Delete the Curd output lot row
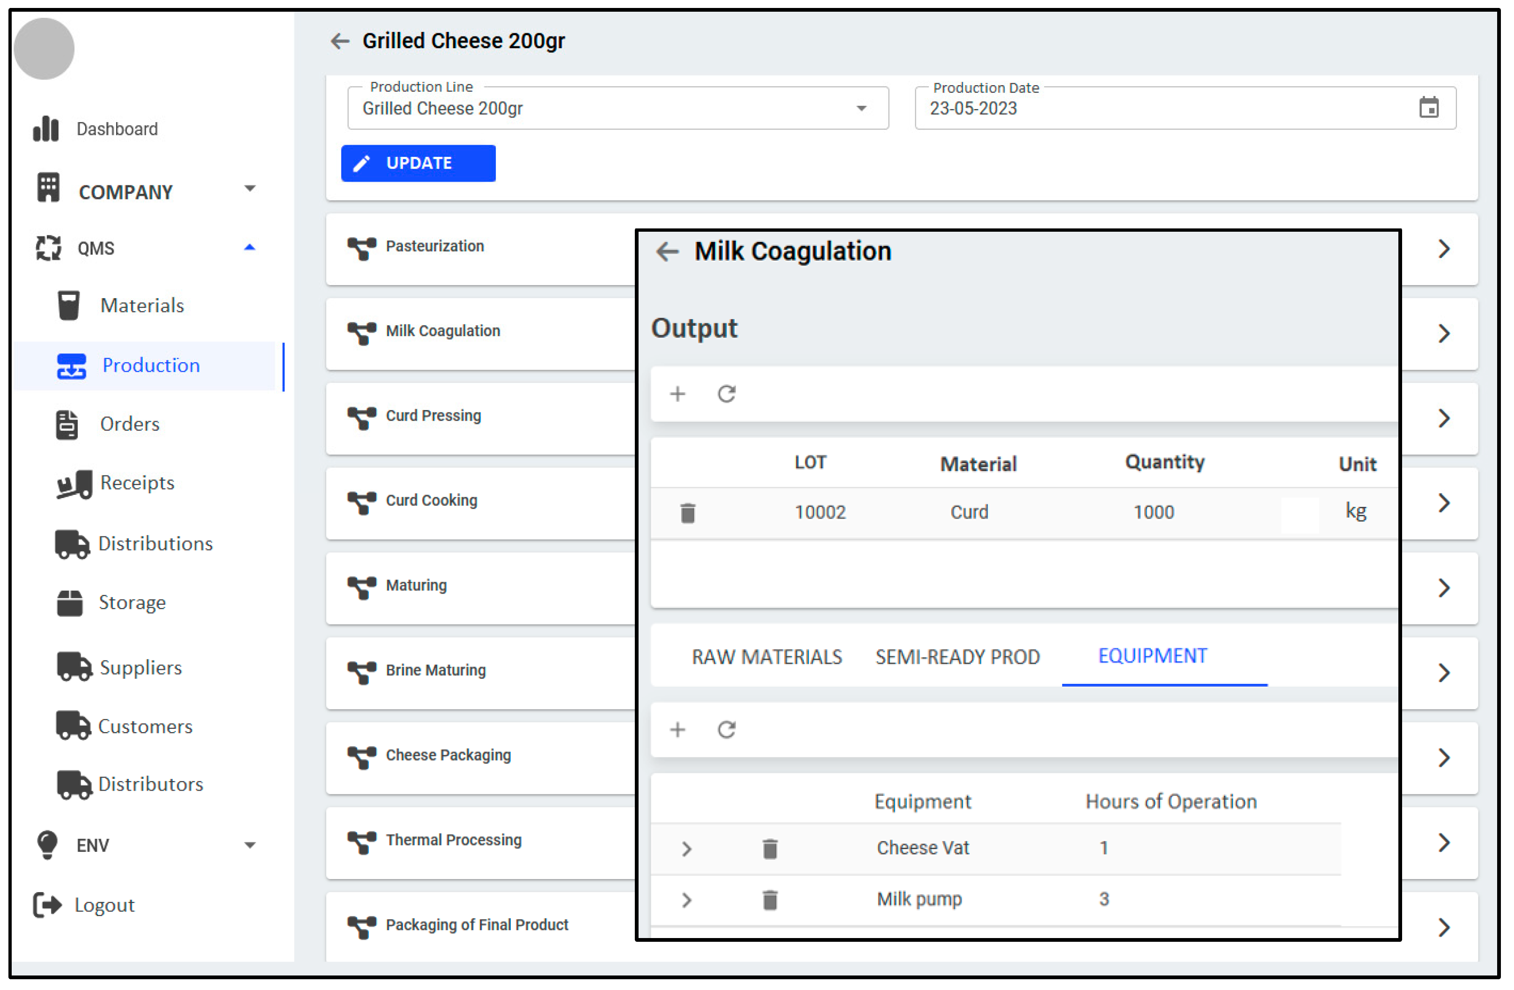 (x=688, y=513)
